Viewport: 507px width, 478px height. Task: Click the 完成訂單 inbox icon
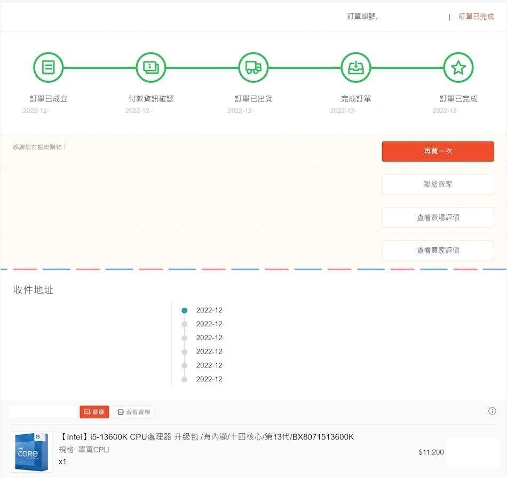(355, 67)
